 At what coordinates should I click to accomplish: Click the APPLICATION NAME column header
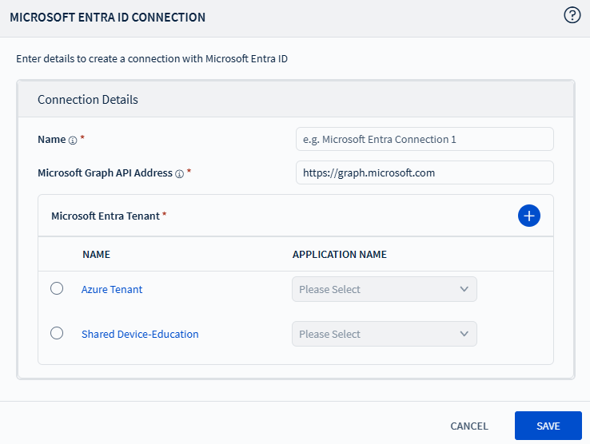pyautogui.click(x=340, y=254)
